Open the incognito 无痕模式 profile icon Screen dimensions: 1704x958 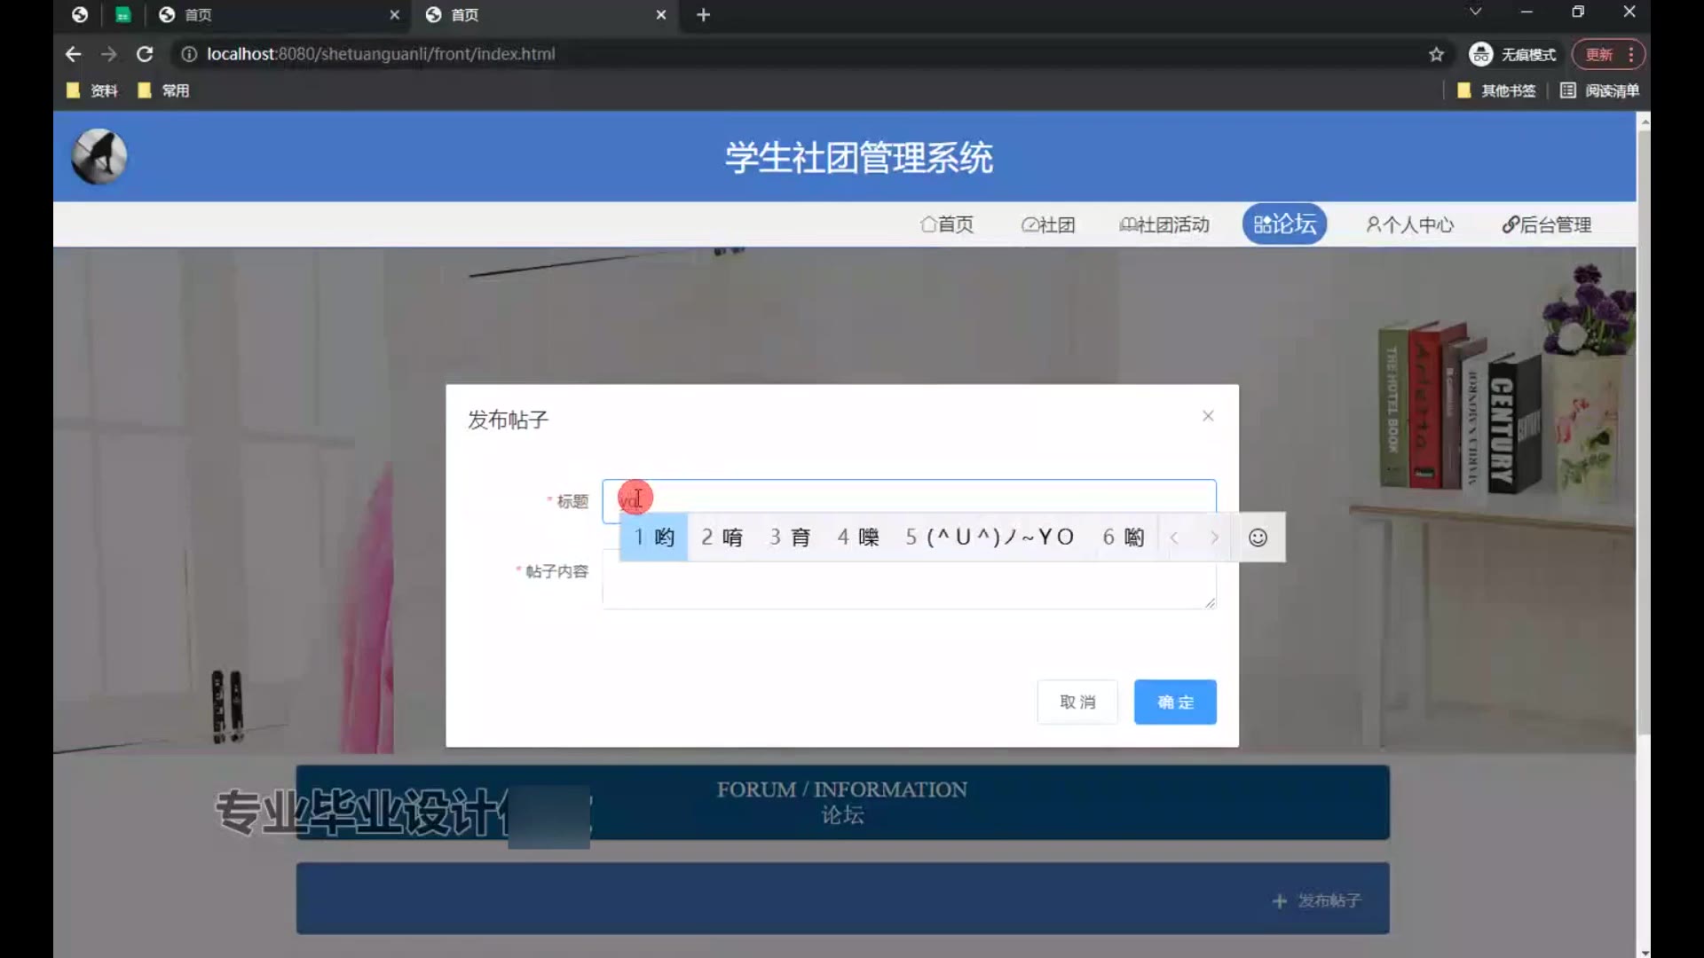tap(1480, 54)
